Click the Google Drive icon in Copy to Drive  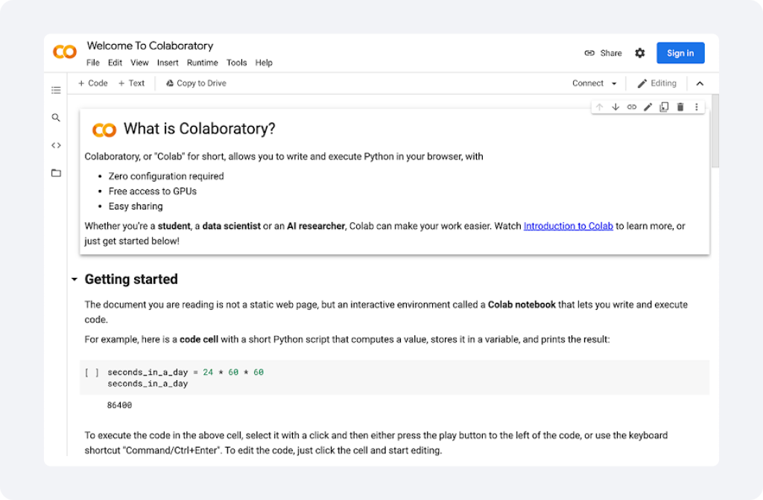coord(170,83)
